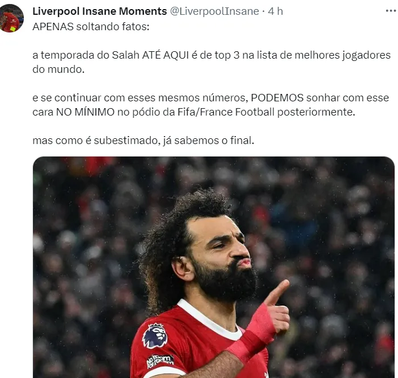Viewport: 398px width, 378px height.
Task: Click the raised index finger in photo
Action: click(x=277, y=292)
